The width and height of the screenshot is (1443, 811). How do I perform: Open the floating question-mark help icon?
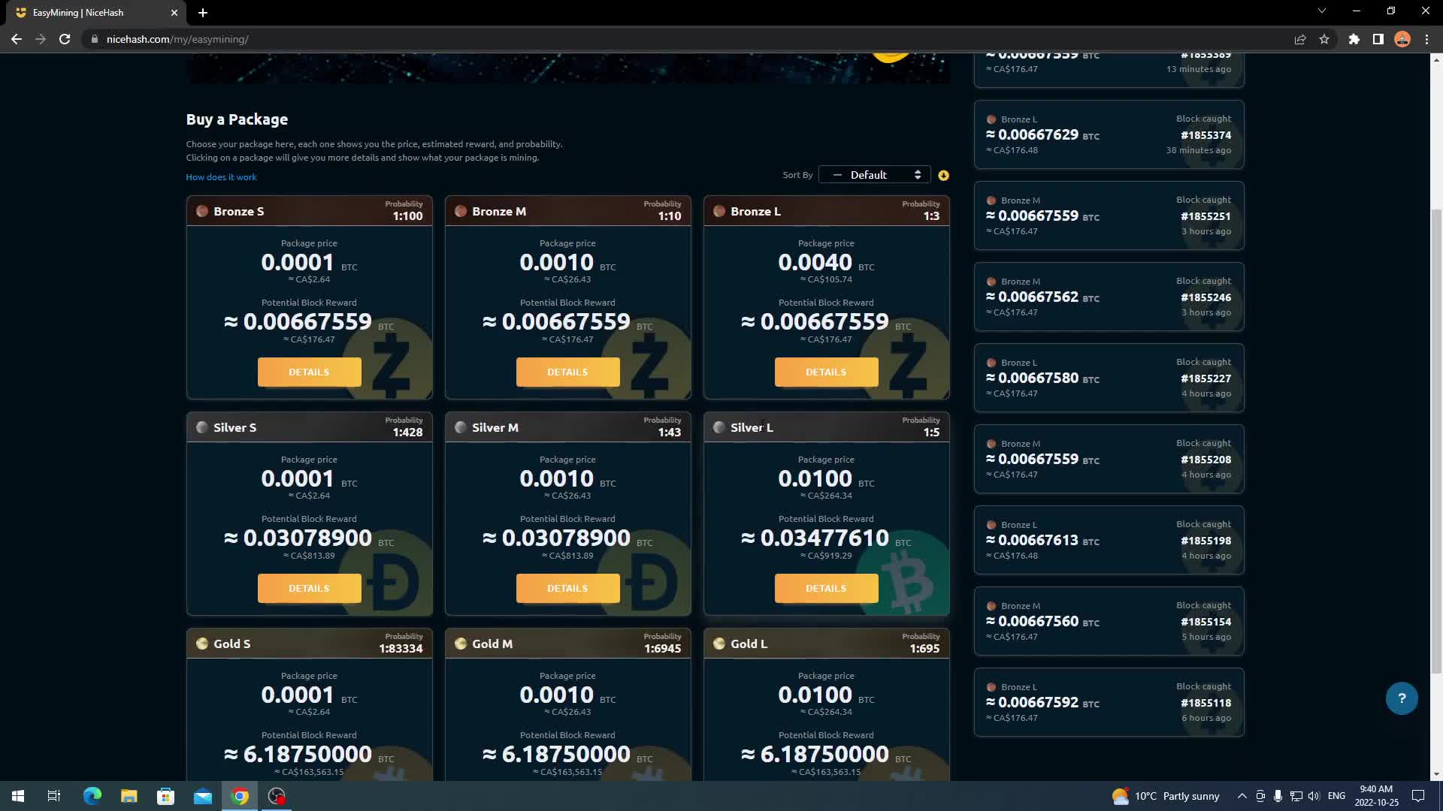coord(1401,698)
